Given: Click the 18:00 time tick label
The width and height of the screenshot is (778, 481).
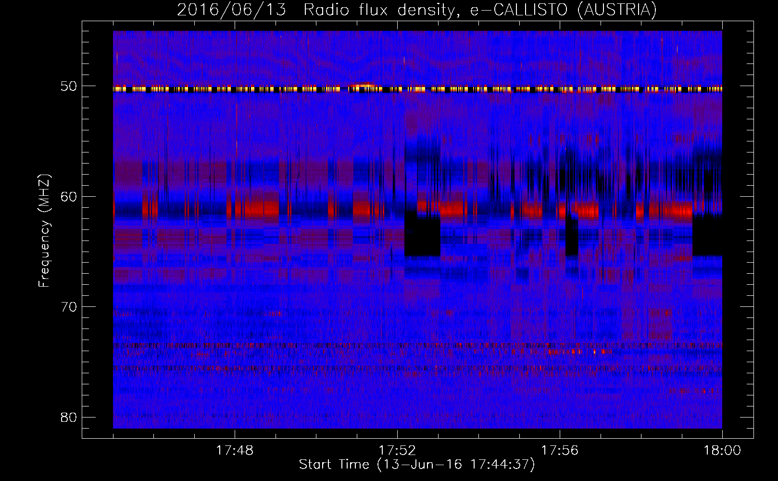Looking at the screenshot, I should click(722, 451).
